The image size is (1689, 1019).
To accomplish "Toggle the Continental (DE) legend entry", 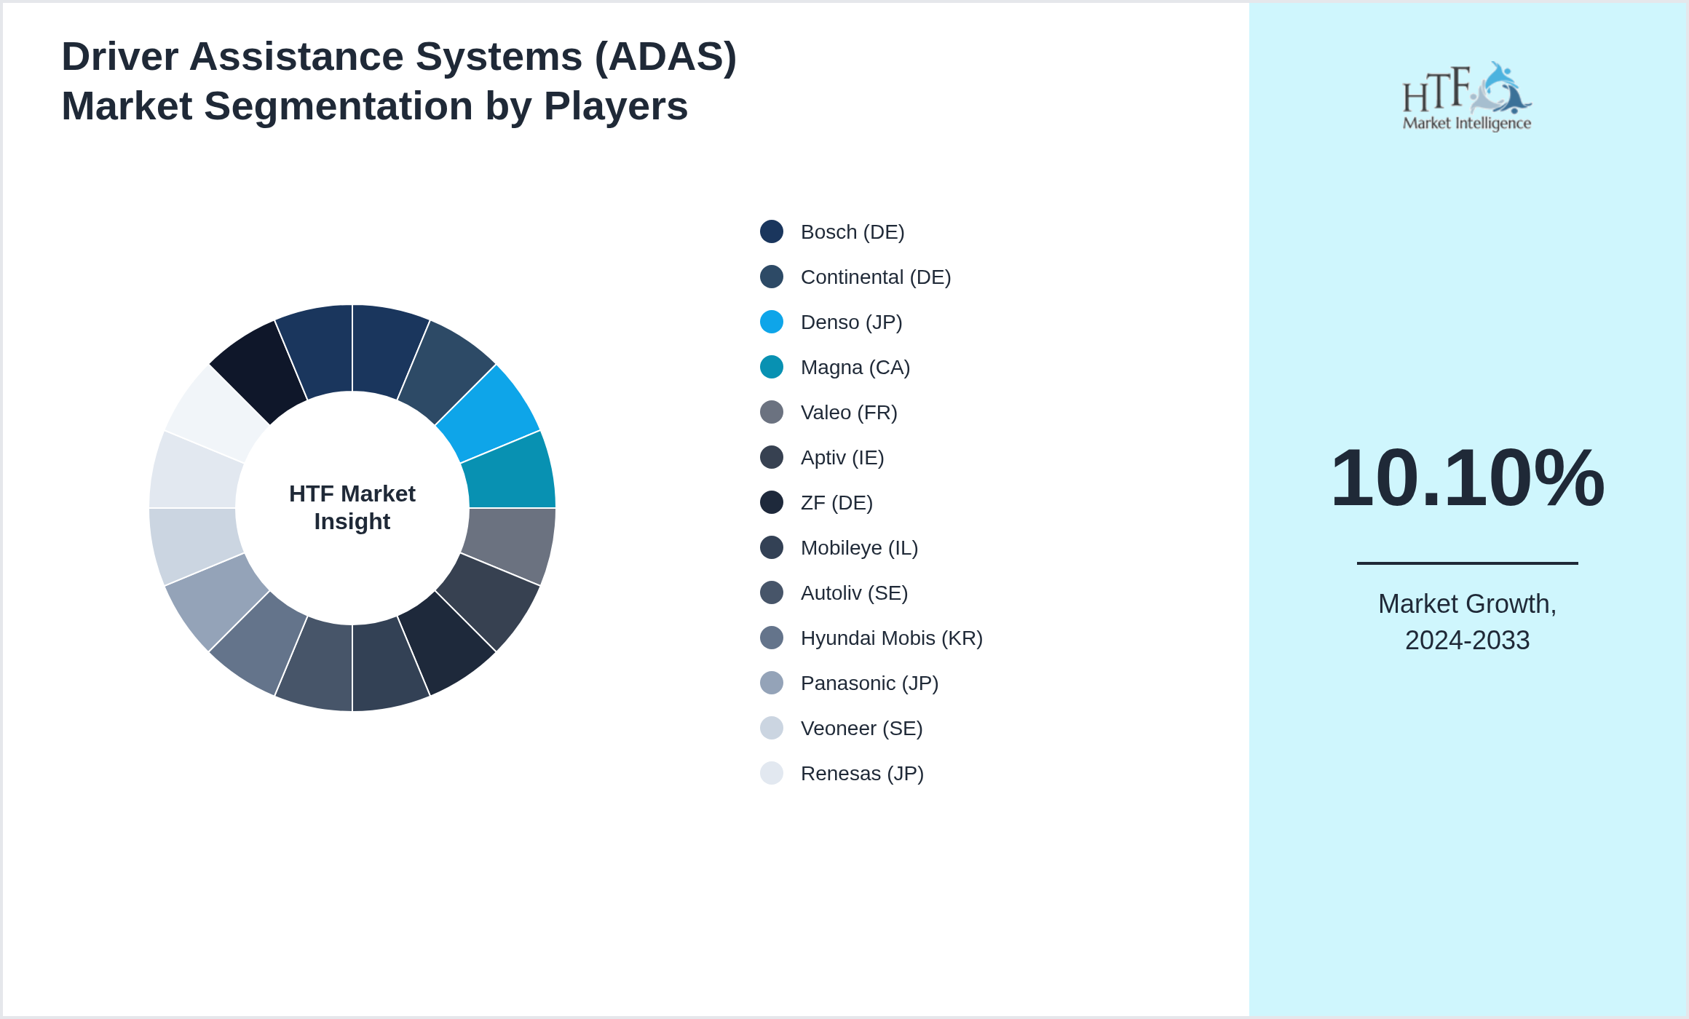I will pyautogui.click(x=876, y=277).
